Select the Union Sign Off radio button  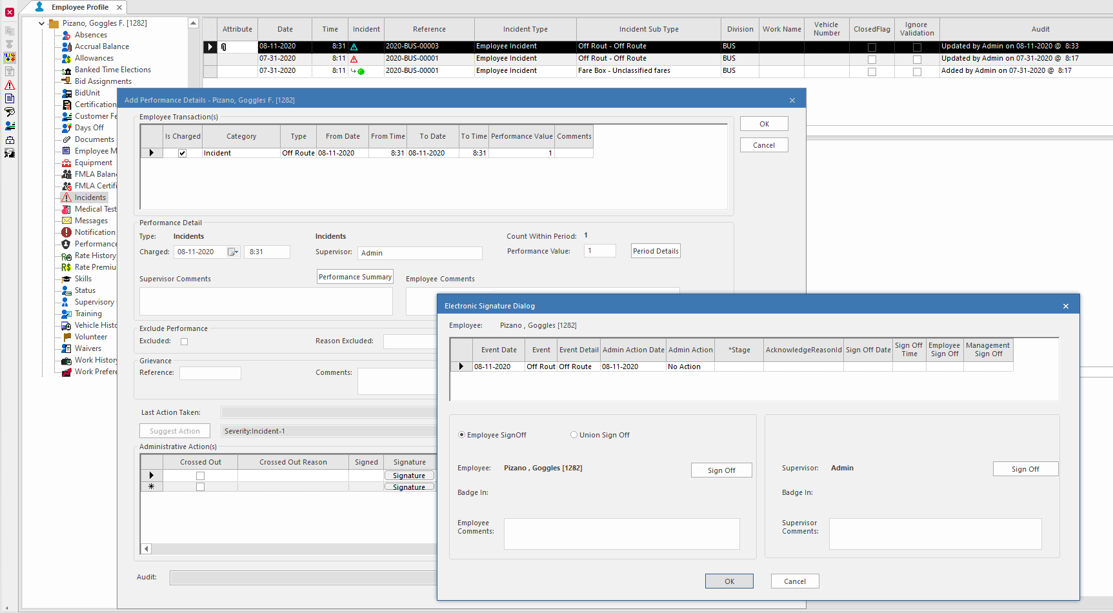coord(574,435)
